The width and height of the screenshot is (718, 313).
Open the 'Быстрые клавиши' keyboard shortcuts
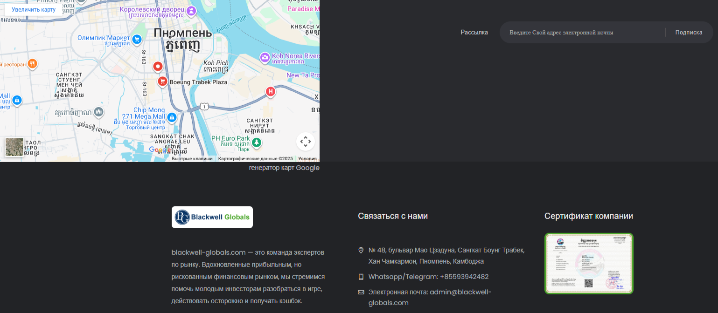point(192,159)
